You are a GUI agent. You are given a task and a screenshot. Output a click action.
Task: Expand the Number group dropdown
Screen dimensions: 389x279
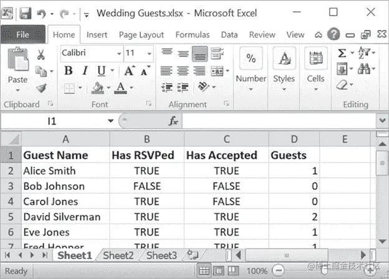251,89
